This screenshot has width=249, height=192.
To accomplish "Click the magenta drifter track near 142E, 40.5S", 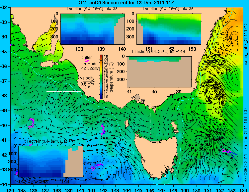I will 103,130.
